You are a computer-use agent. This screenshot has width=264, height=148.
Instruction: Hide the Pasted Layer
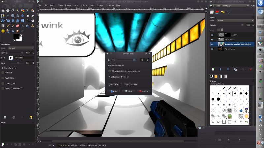[212, 49]
